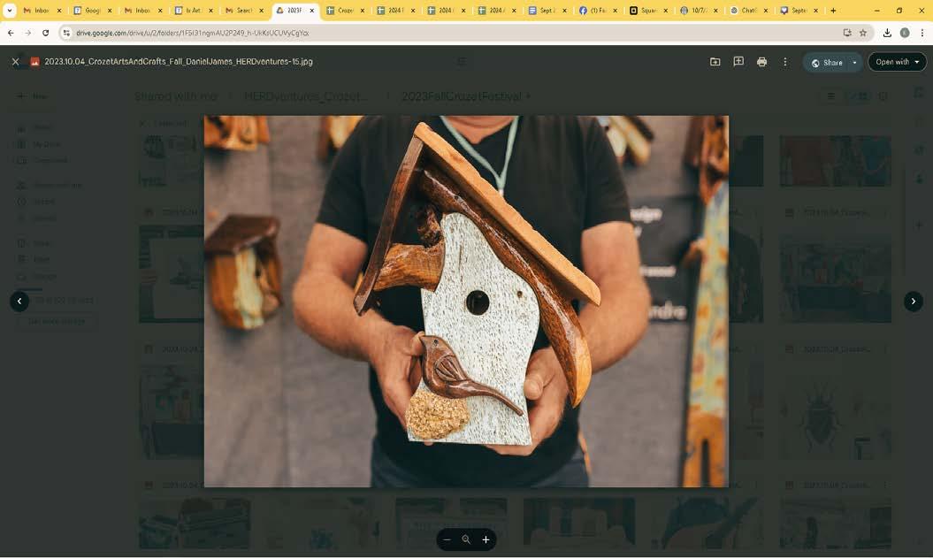The image size is (933, 558).
Task: Click the birdhouse photo in the preview
Action: 466,301
